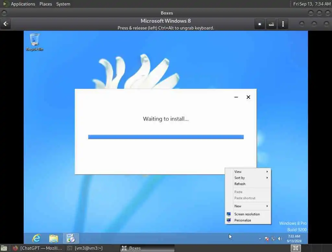Choose Personalize in context menu

[248, 220]
